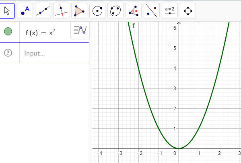This screenshot has width=241, height=163.
Task: Activate the Move Graphics View tool
Action: [188, 11]
